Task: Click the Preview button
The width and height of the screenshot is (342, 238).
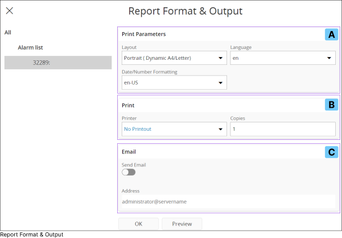Action: tap(182, 224)
